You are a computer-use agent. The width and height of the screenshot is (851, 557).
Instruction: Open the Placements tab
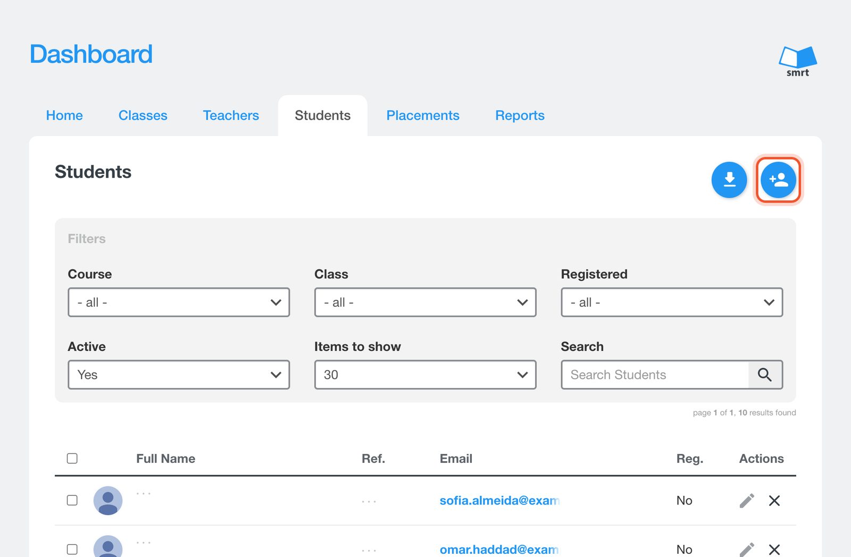tap(423, 115)
